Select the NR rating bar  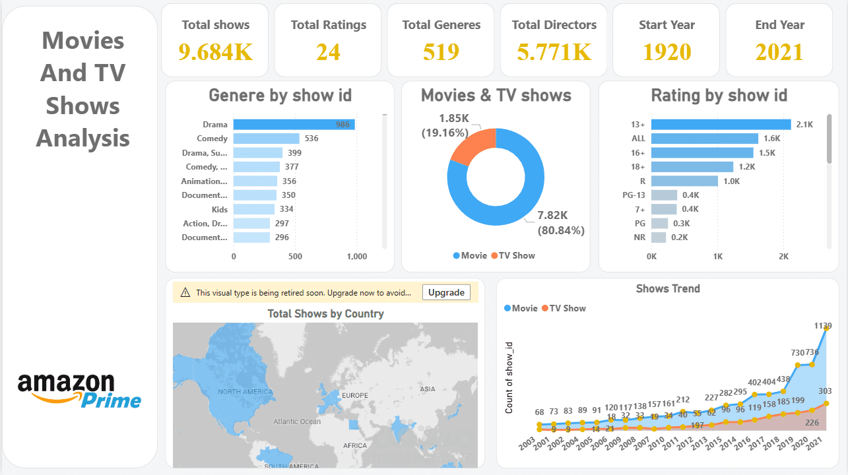(x=658, y=237)
